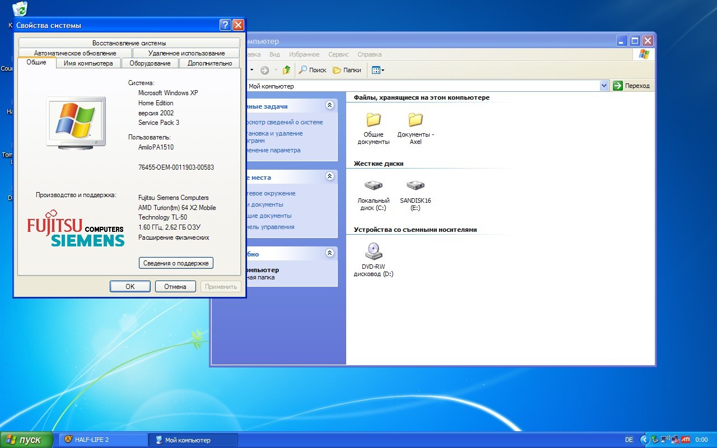Click the product ID 76455-OEM-0011903-00583 text

tap(176, 167)
